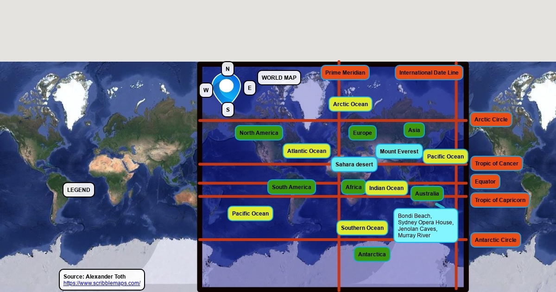The width and height of the screenshot is (556, 292).
Task: Click the Mount Everest marker label
Action: [399, 152]
